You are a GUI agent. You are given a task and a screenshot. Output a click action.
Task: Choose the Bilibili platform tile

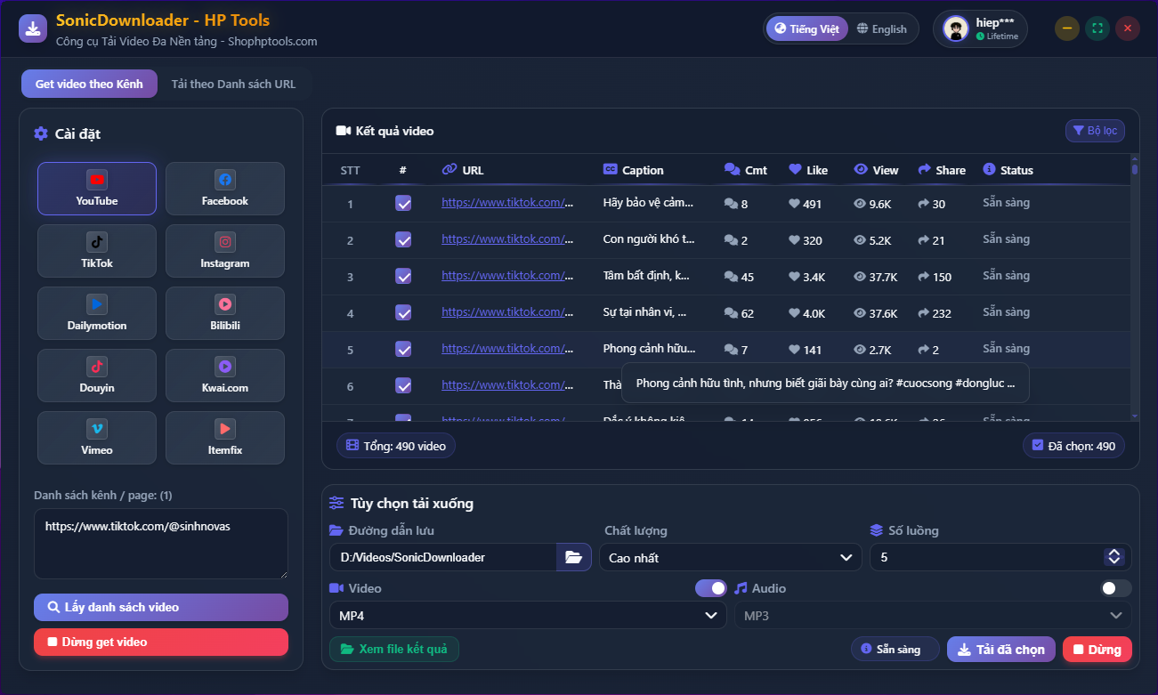click(225, 313)
